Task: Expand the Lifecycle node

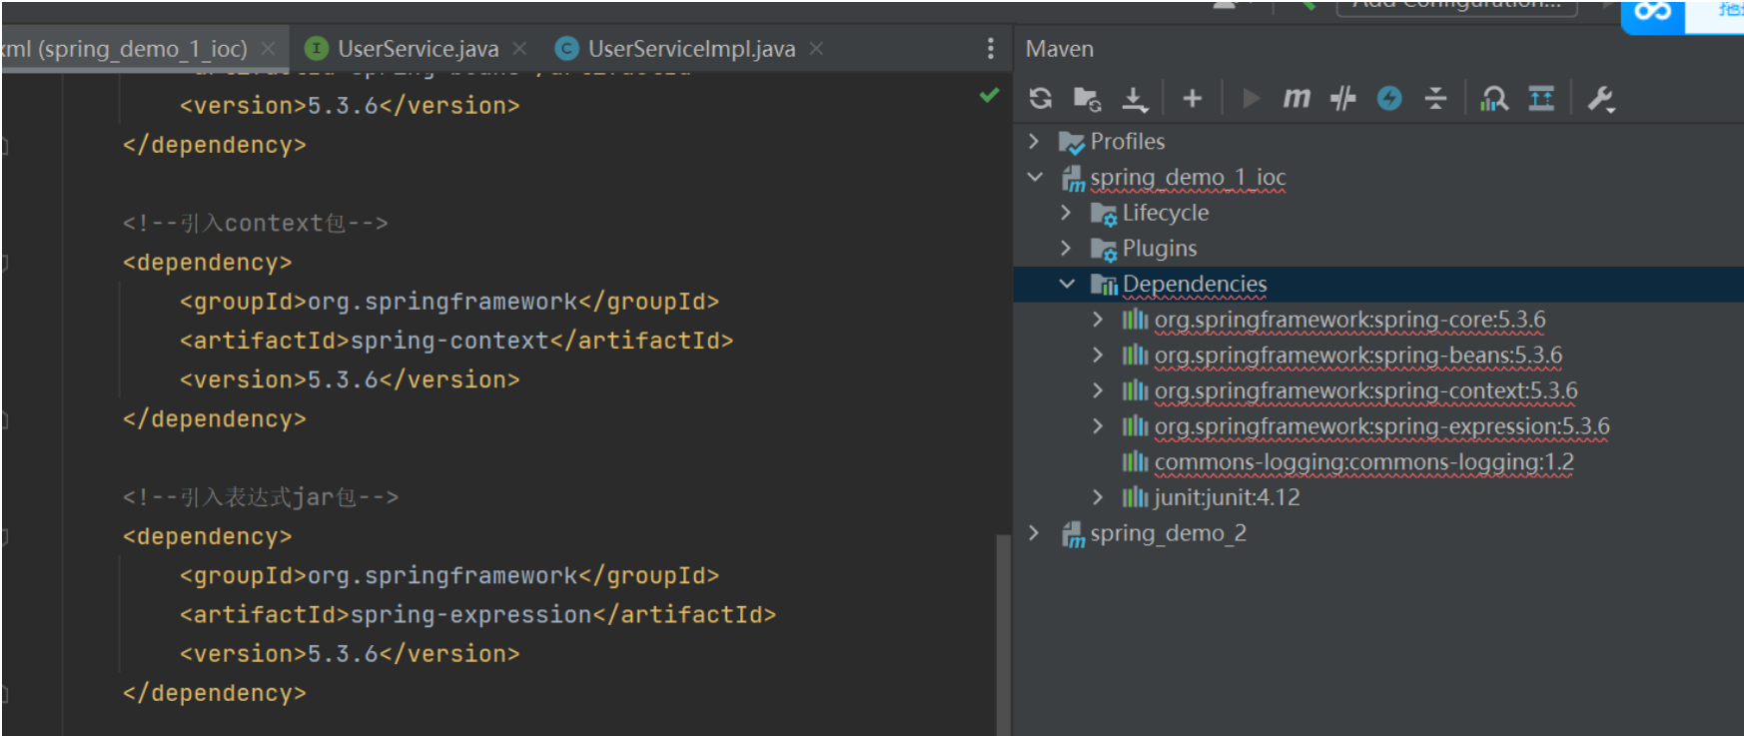Action: click(1066, 213)
